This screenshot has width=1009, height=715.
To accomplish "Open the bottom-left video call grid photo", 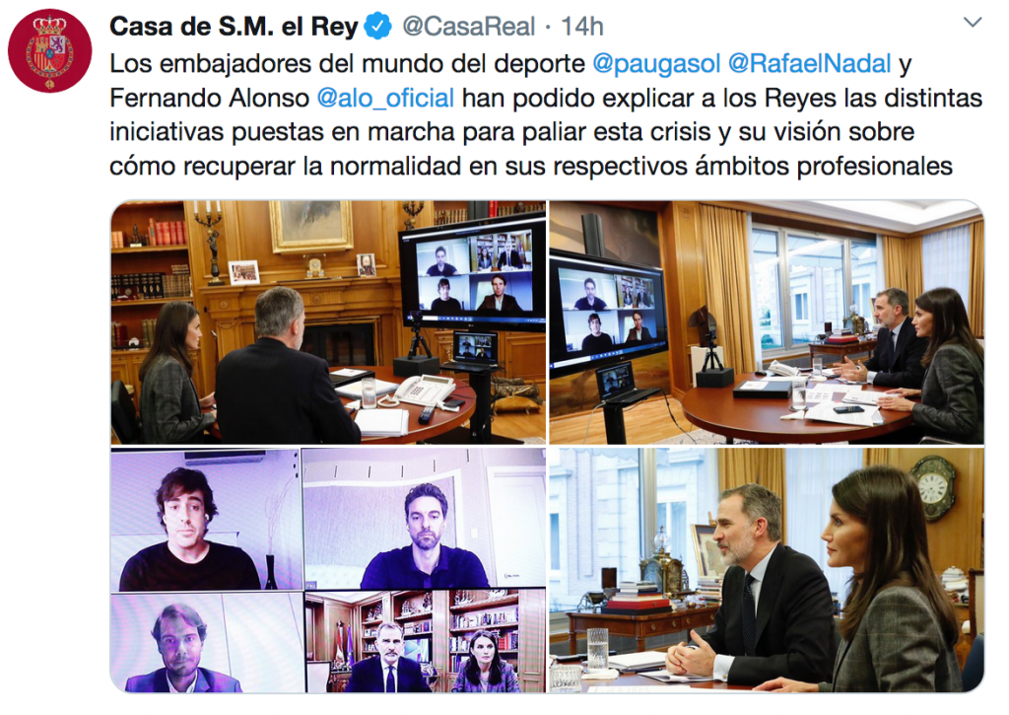I will pos(328,570).
